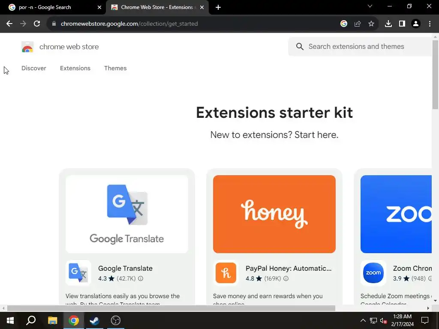Viewport: 439px width, 329px height.
Task: Open OBS Studio from the taskbar
Action: tap(116, 320)
